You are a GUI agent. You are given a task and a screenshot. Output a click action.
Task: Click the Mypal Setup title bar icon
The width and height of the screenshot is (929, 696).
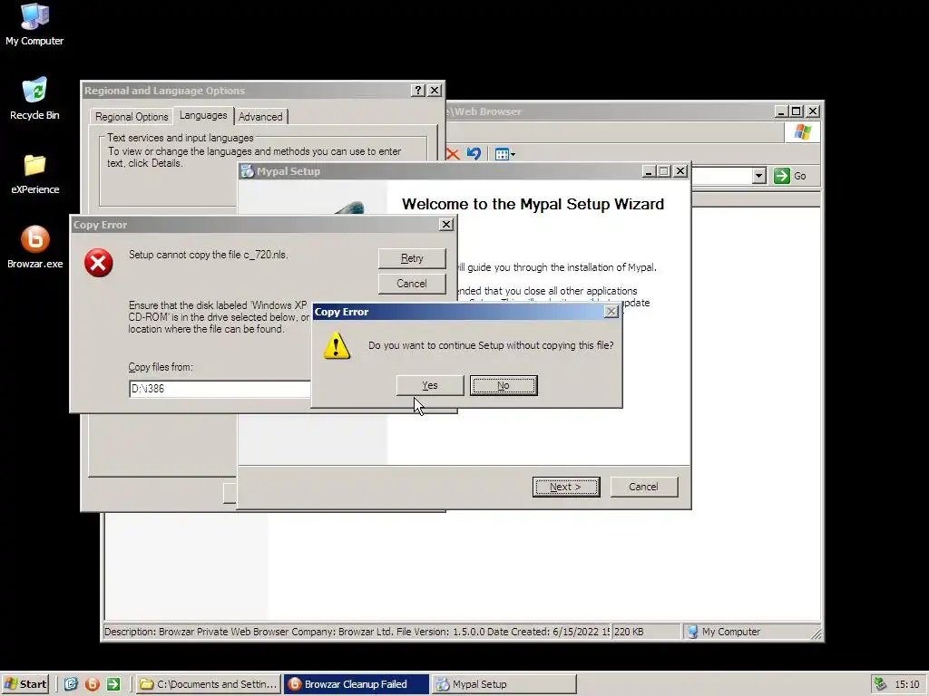[x=247, y=171]
